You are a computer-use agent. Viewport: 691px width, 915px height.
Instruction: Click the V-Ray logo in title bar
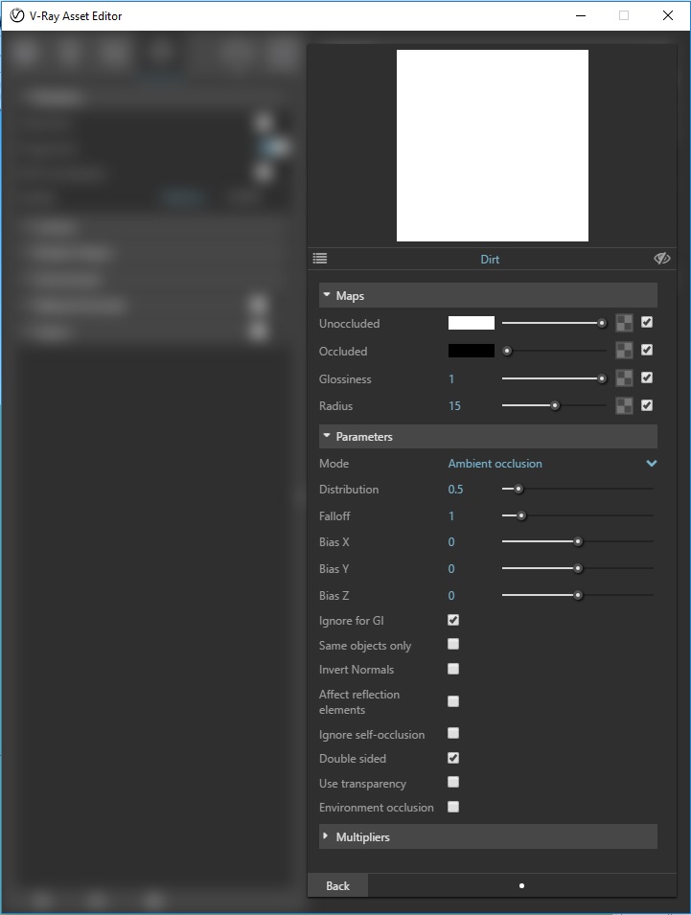[17, 15]
